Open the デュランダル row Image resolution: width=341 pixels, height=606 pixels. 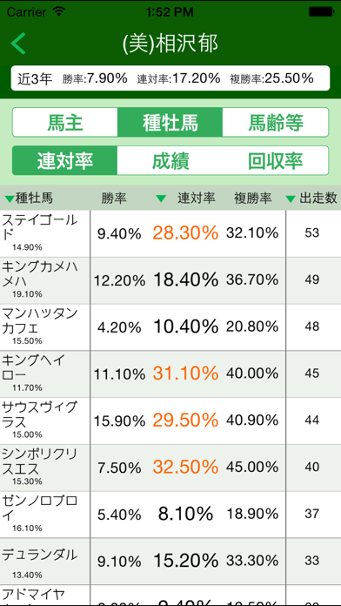[x=170, y=562]
